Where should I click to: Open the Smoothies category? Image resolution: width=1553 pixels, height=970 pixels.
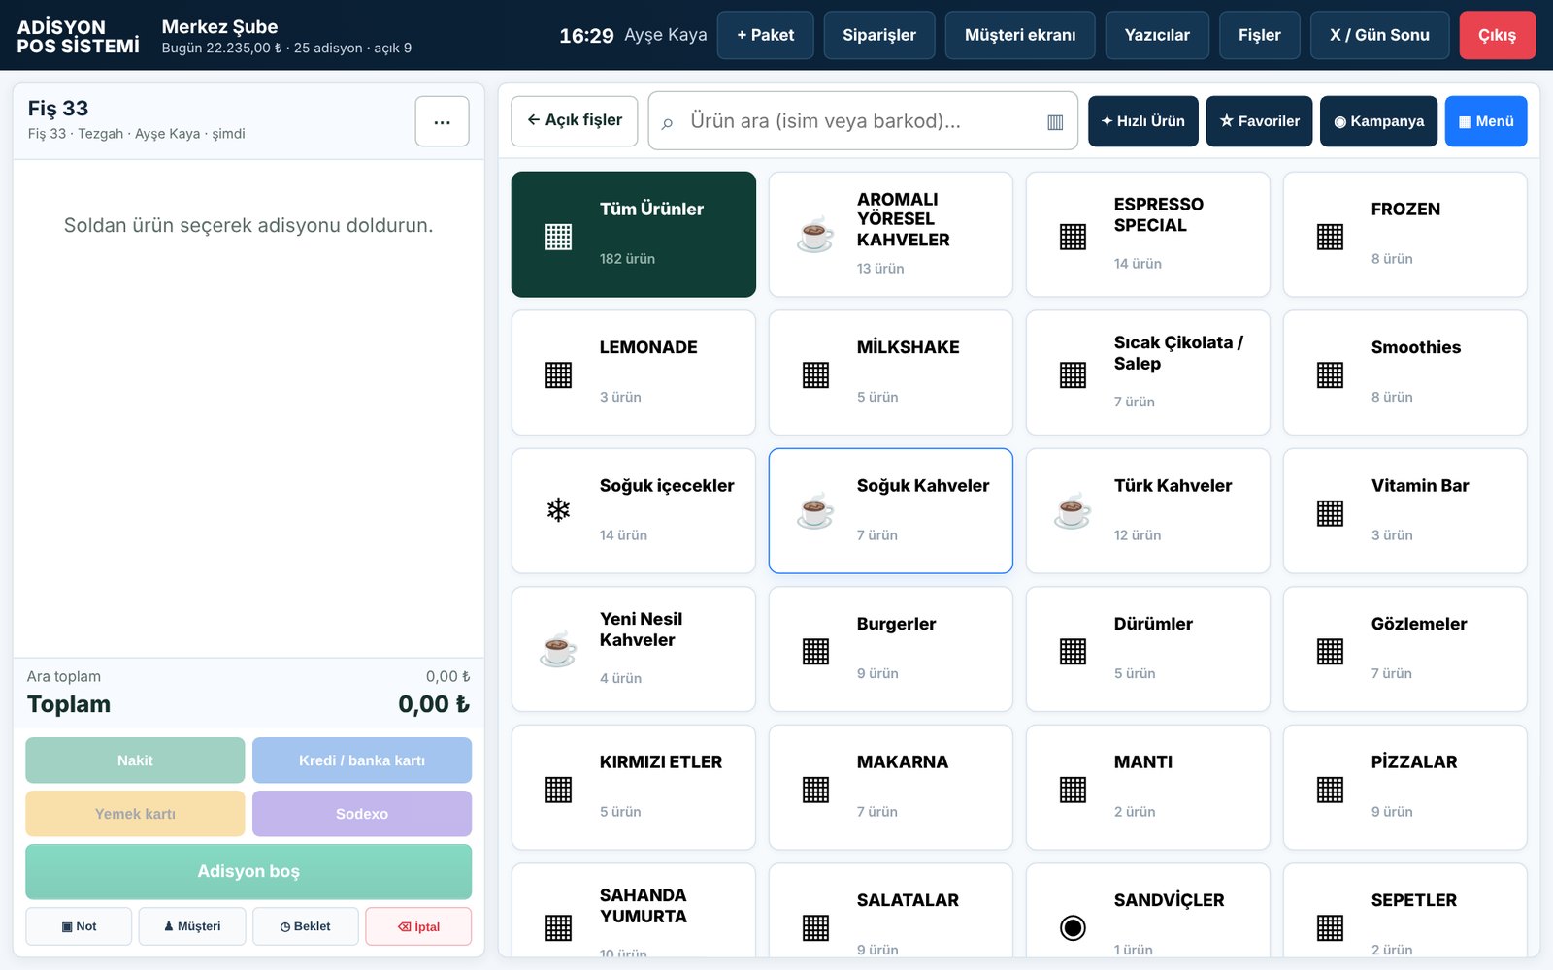1405,372
